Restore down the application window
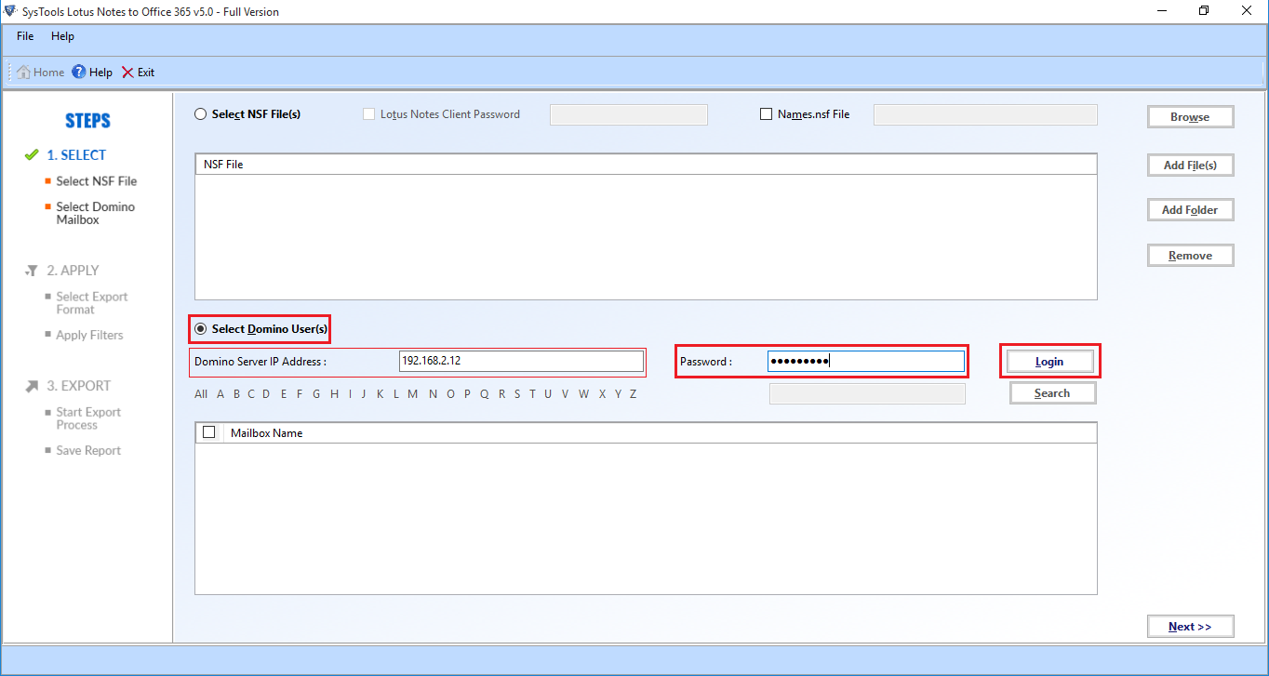This screenshot has height=676, width=1269. coord(1204,11)
